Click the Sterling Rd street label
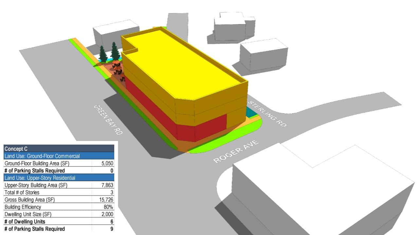Viewport: 419px width, 235px height. click(x=267, y=114)
